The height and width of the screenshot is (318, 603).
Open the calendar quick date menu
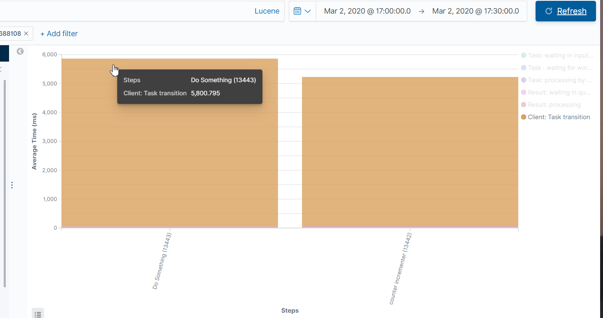(x=302, y=11)
